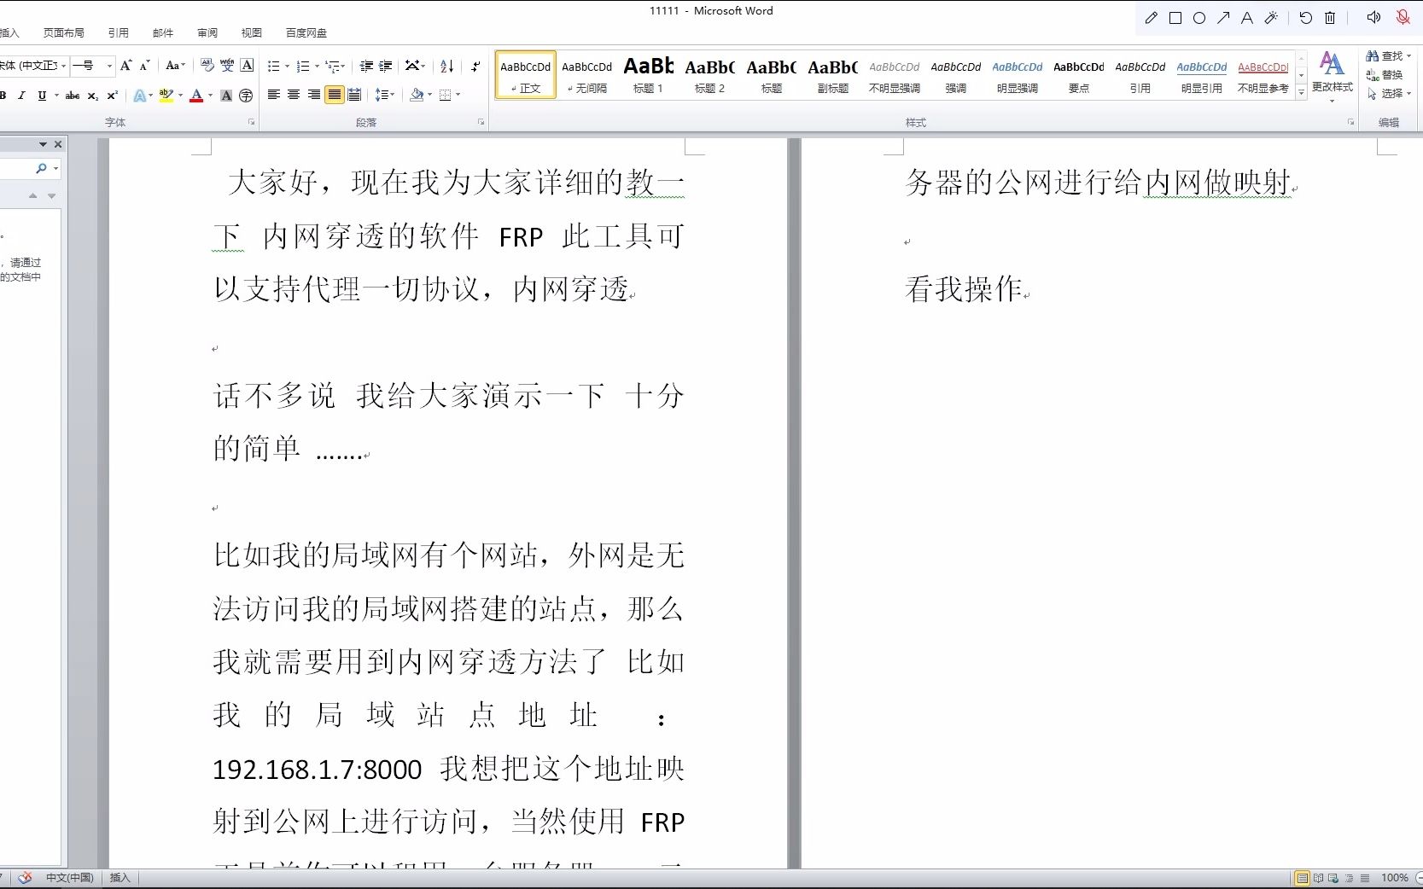Close the navigation pane
The image size is (1423, 889).
[x=58, y=144]
